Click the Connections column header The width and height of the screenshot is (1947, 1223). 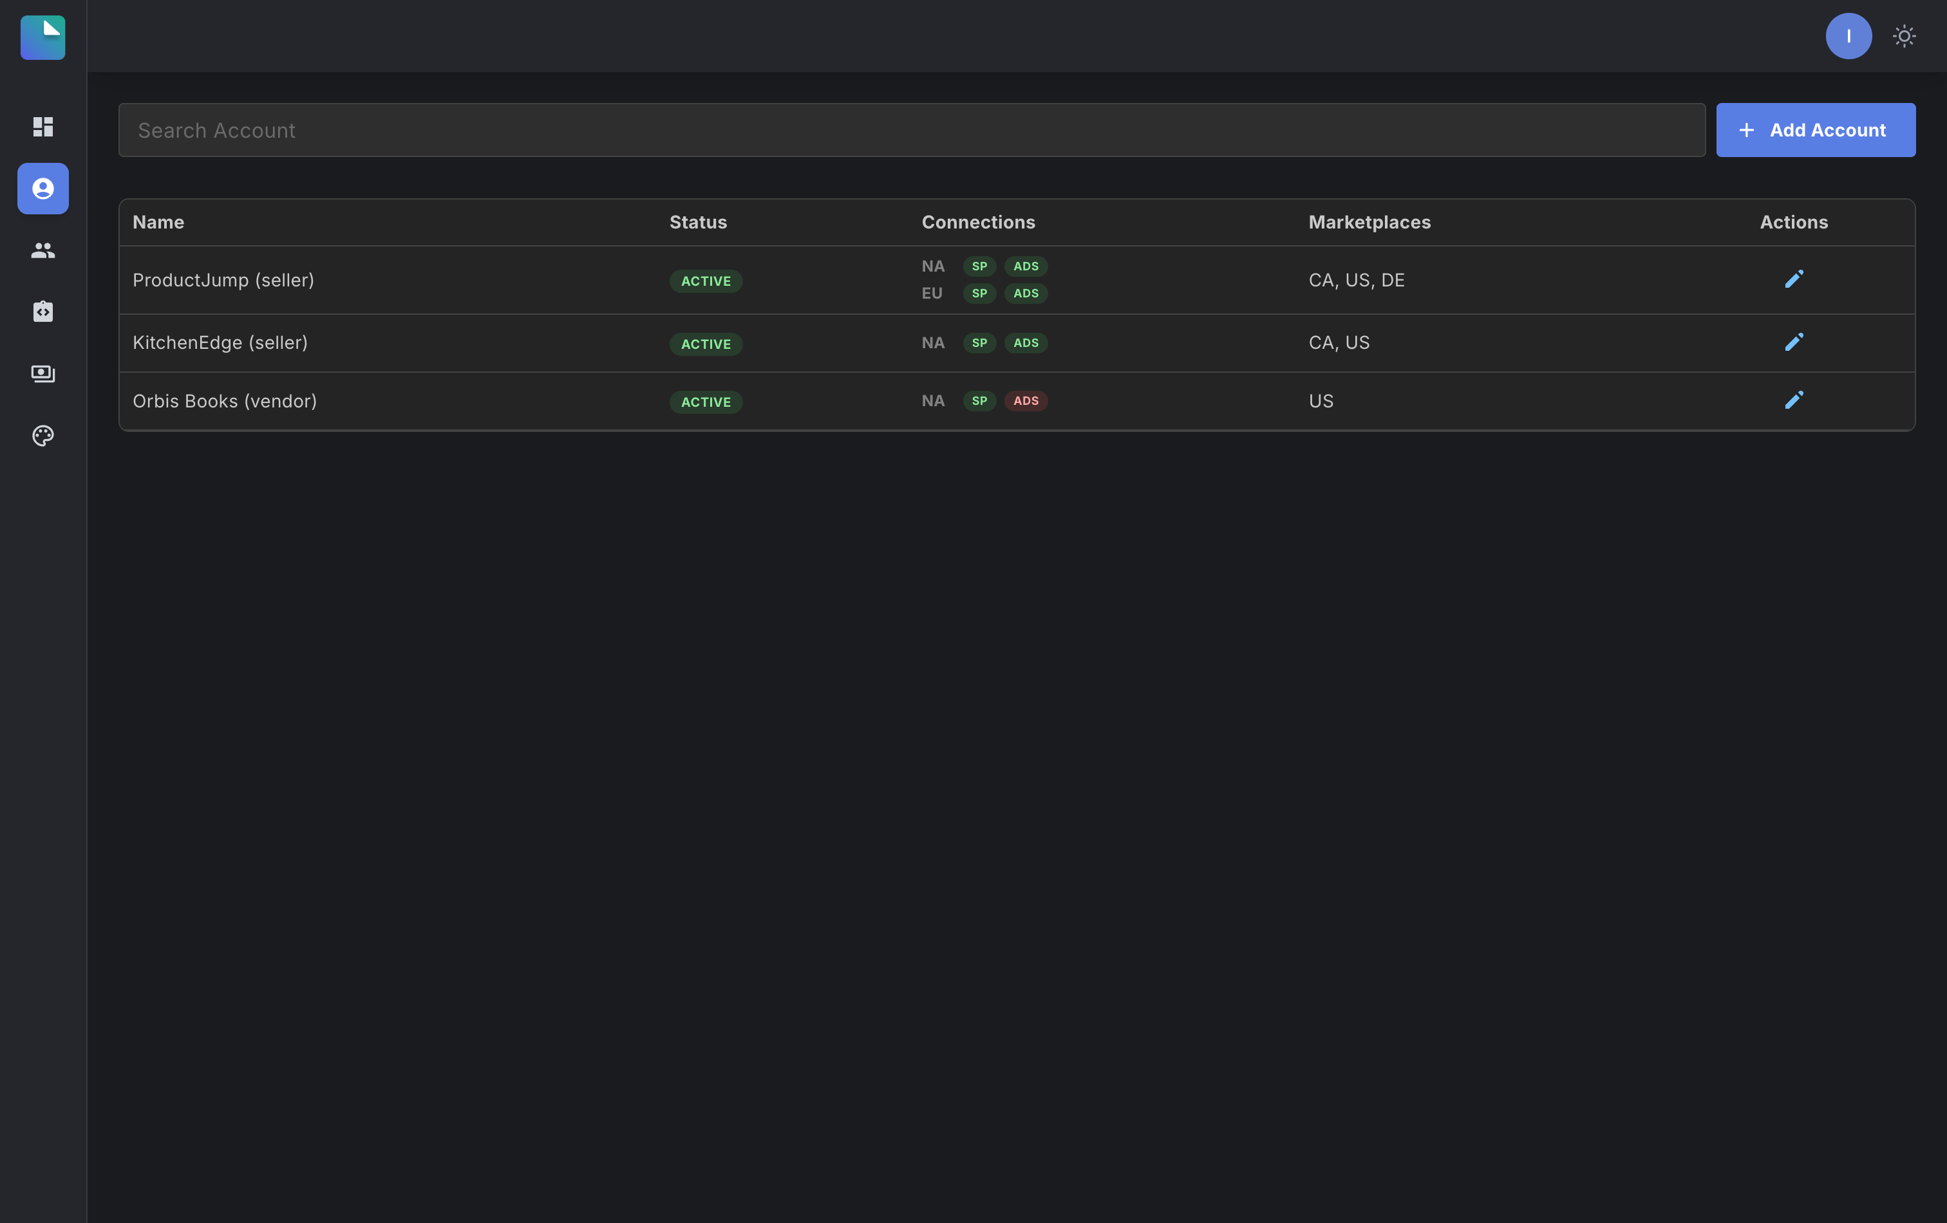[x=979, y=222]
